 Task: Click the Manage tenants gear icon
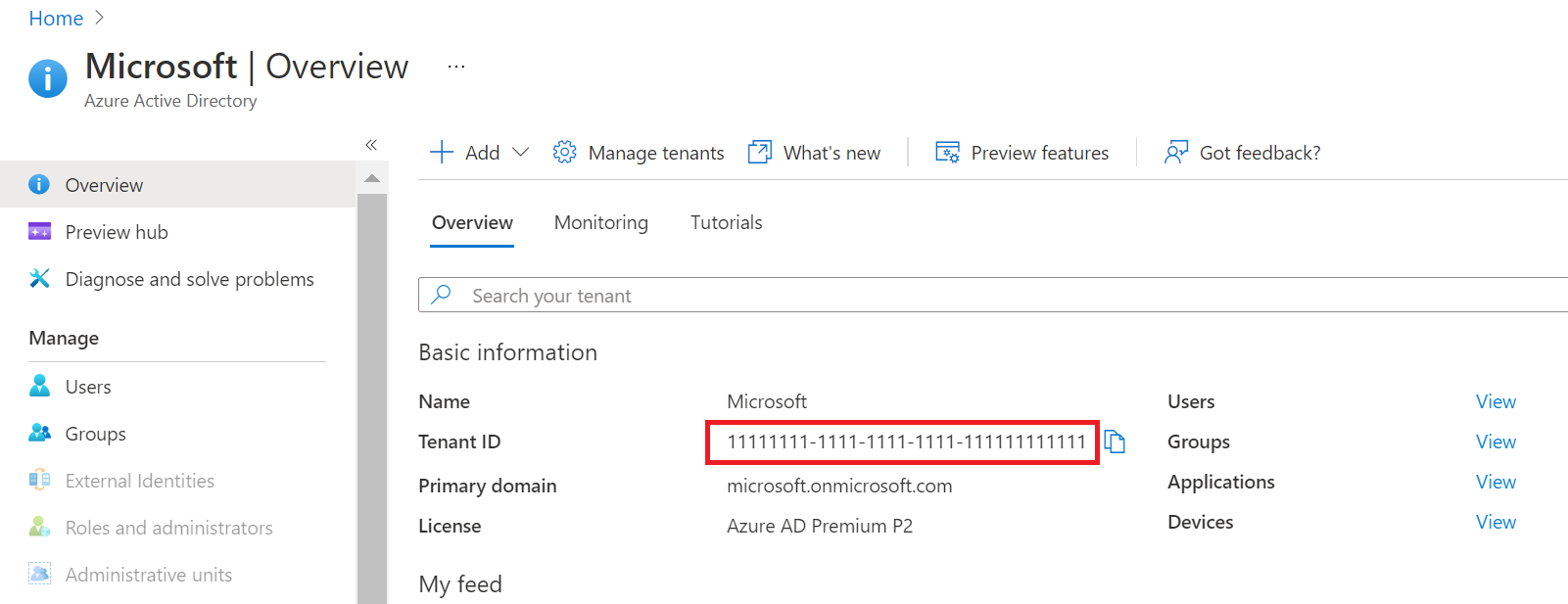click(x=564, y=152)
